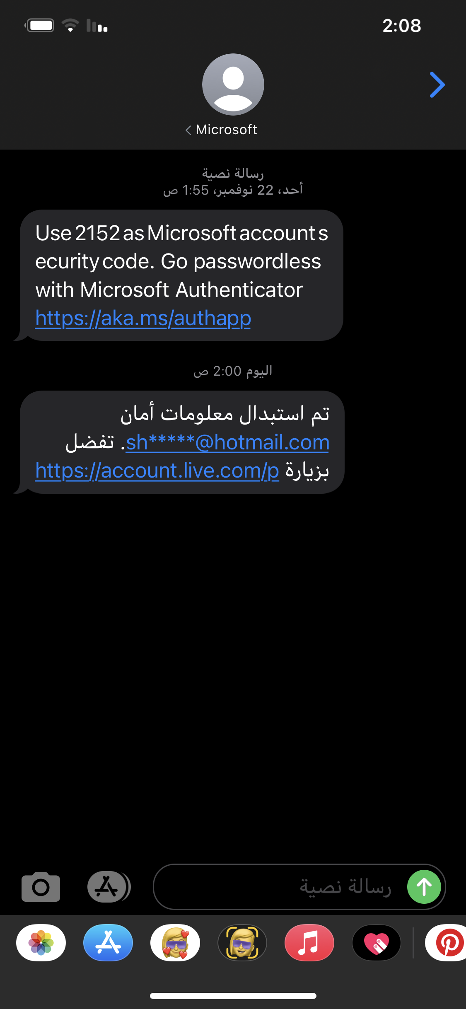This screenshot has height=1009, width=466.
Task: Open the aka.ms/authapp link
Action: tap(143, 319)
